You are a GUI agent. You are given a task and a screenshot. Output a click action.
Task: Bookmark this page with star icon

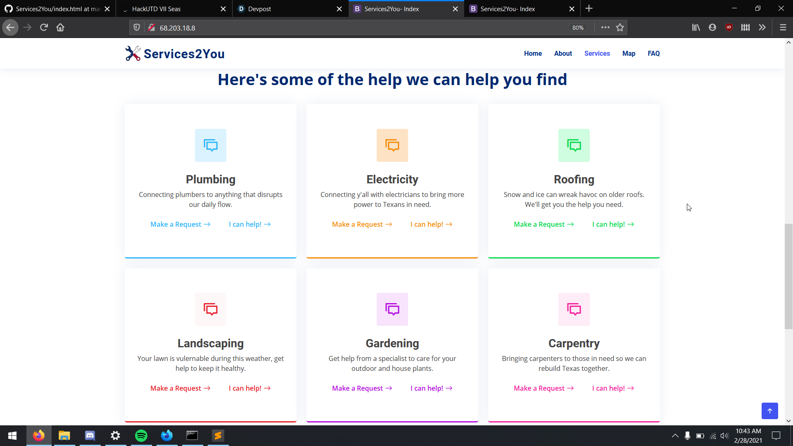point(620,28)
